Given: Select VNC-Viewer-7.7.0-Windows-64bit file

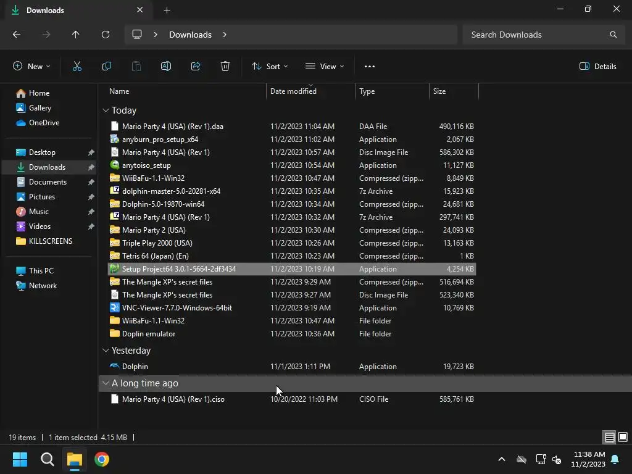Looking at the screenshot, I should 292,308.
